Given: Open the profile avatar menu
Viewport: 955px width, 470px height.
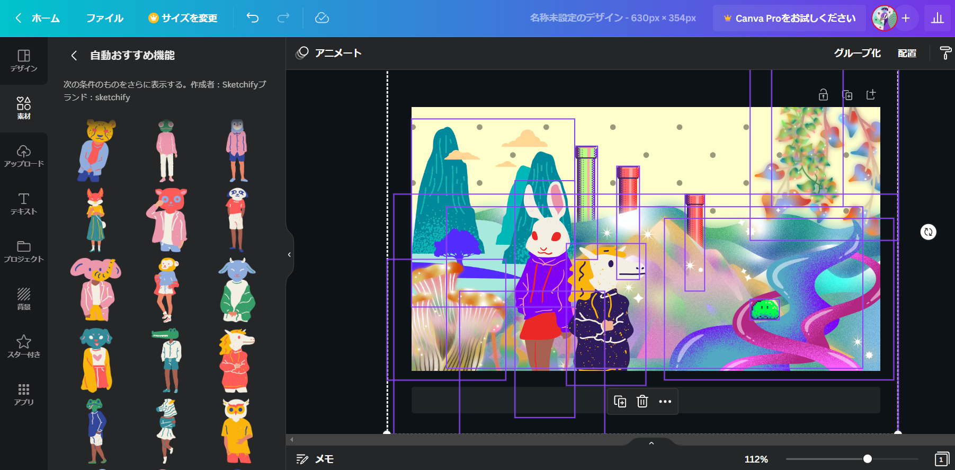Looking at the screenshot, I should (884, 18).
